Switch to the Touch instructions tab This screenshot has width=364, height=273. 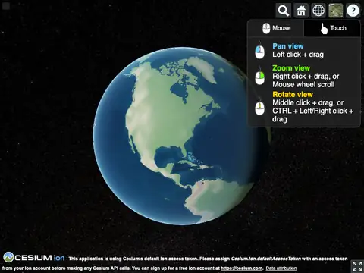(332, 28)
